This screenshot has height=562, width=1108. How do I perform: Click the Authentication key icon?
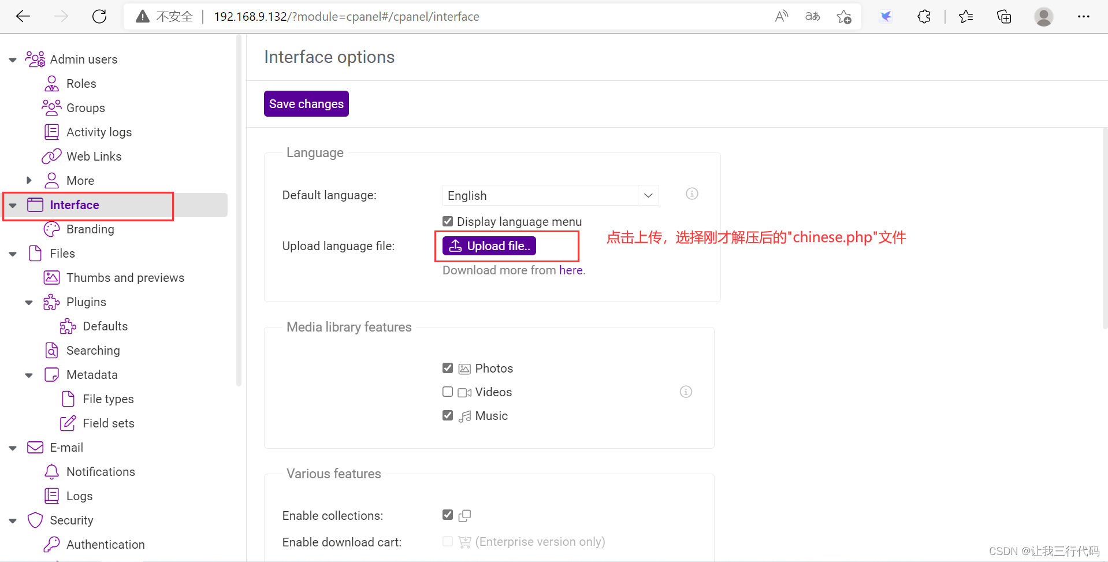click(x=51, y=545)
